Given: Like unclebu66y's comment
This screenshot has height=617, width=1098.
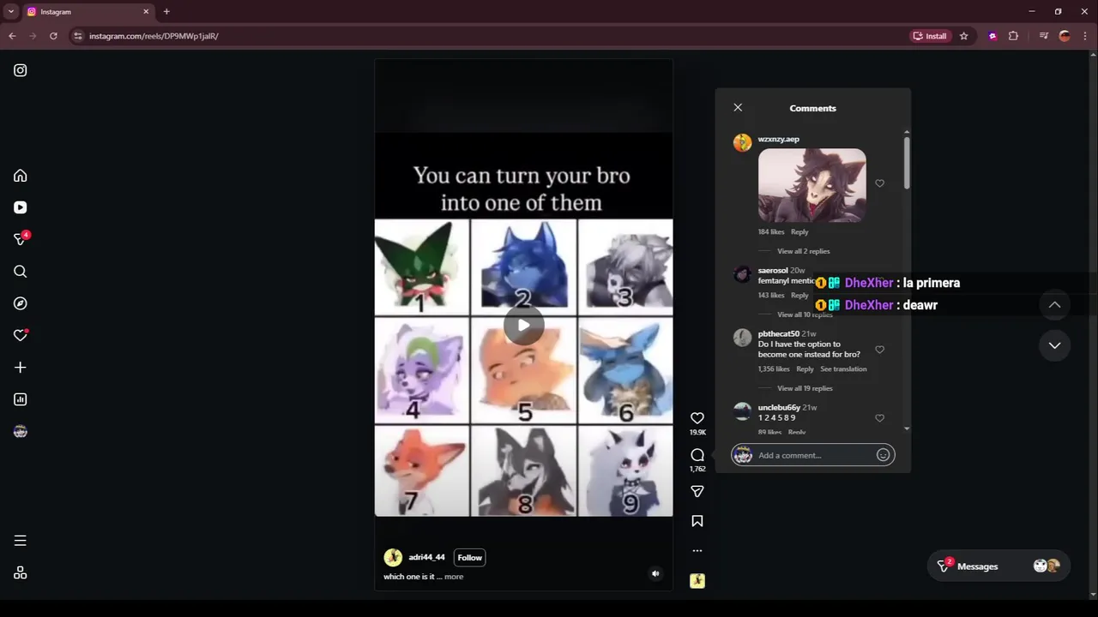Looking at the screenshot, I should [879, 418].
